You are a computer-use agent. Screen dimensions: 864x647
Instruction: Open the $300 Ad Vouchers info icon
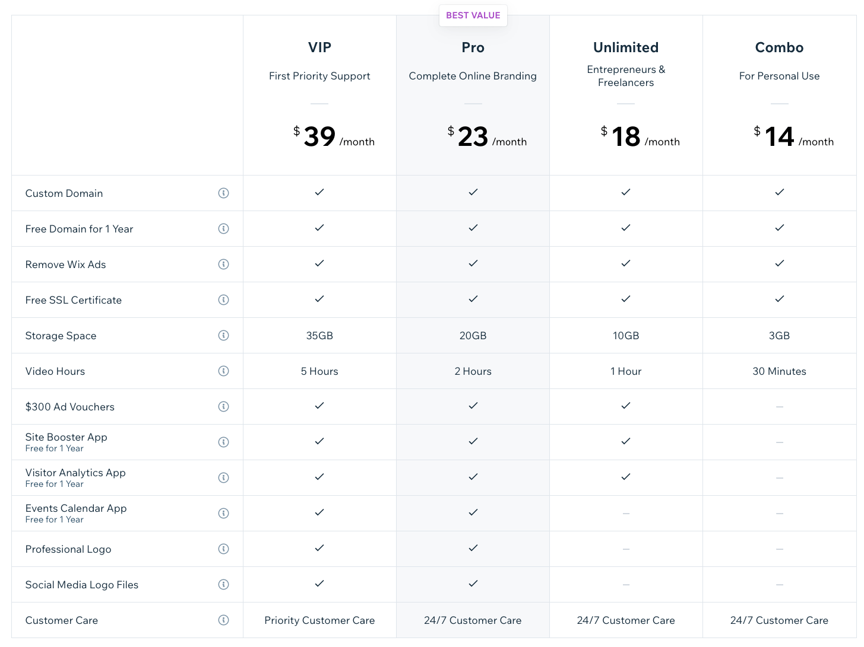tap(224, 406)
